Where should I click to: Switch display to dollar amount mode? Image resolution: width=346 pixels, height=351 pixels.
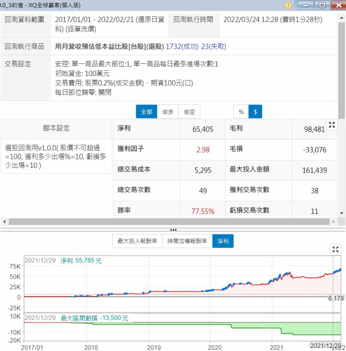255,112
